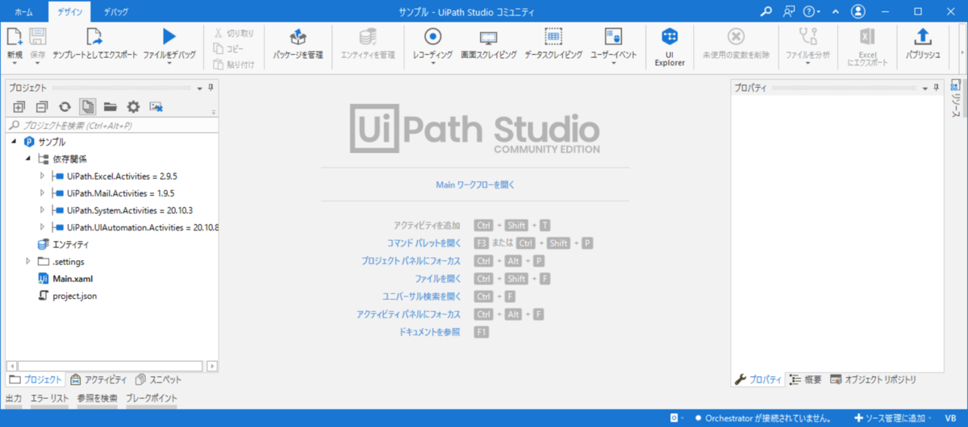Open universal search magnifier in title bar
The width and height of the screenshot is (968, 427).
click(766, 11)
